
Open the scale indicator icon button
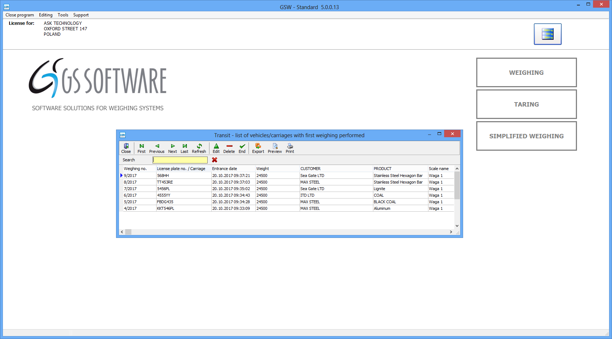pyautogui.click(x=547, y=34)
